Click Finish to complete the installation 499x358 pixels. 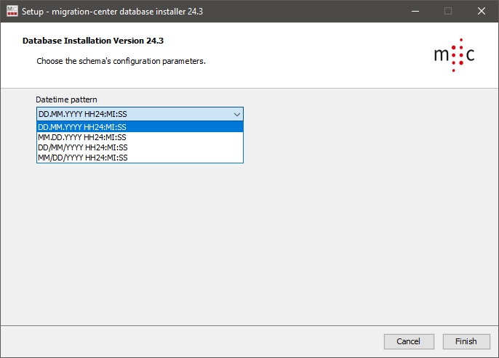pos(466,341)
